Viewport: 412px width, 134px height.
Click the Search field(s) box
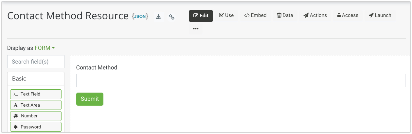(x=36, y=62)
